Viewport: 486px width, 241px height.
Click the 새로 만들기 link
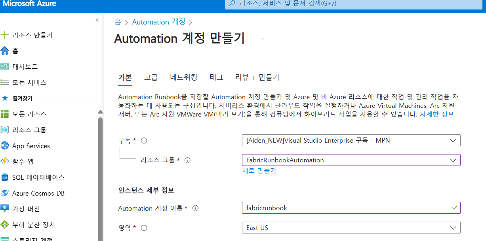point(259,171)
